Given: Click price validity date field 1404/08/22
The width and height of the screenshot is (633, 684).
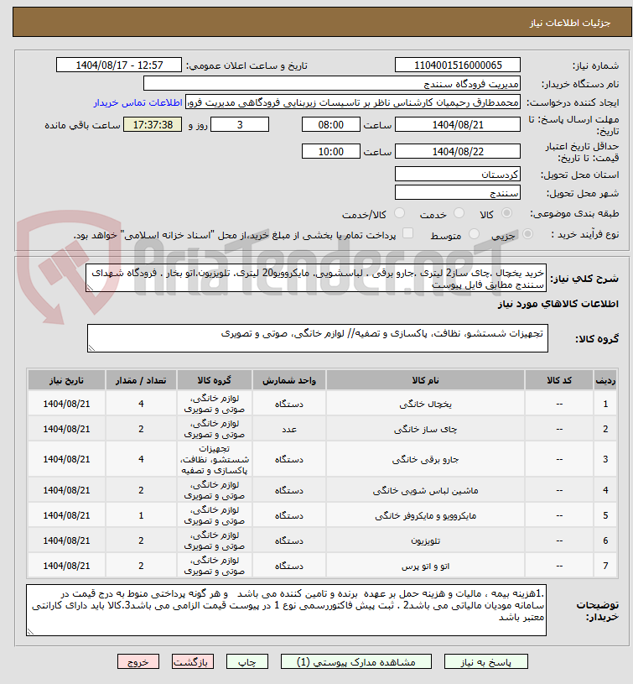Looking at the screenshot, I should tap(458, 151).
